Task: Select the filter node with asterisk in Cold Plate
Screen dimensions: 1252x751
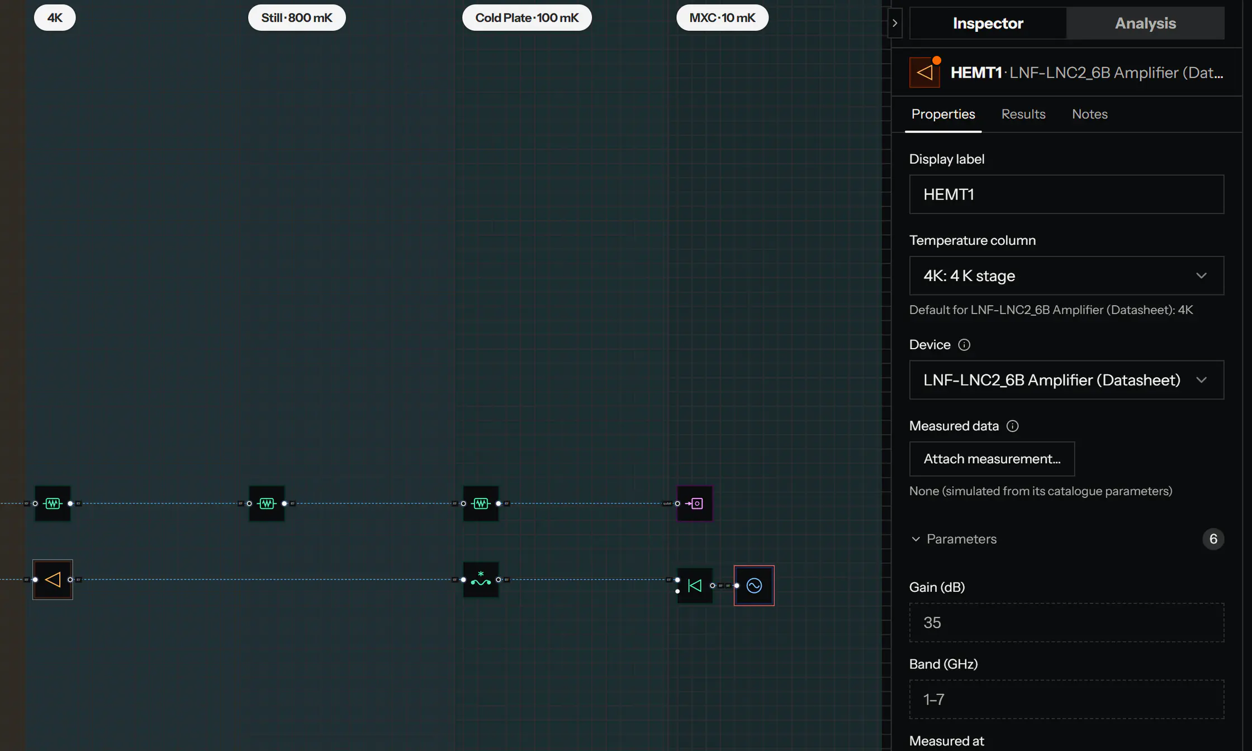Action: pyautogui.click(x=481, y=579)
